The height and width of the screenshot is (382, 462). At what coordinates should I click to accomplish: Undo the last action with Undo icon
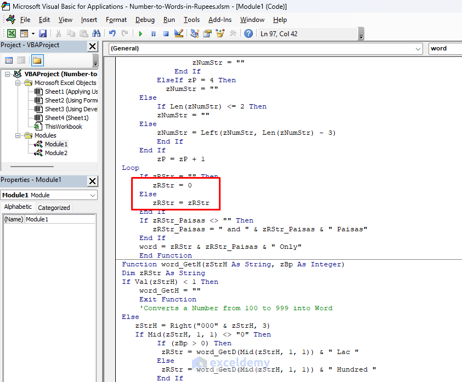tap(112, 33)
